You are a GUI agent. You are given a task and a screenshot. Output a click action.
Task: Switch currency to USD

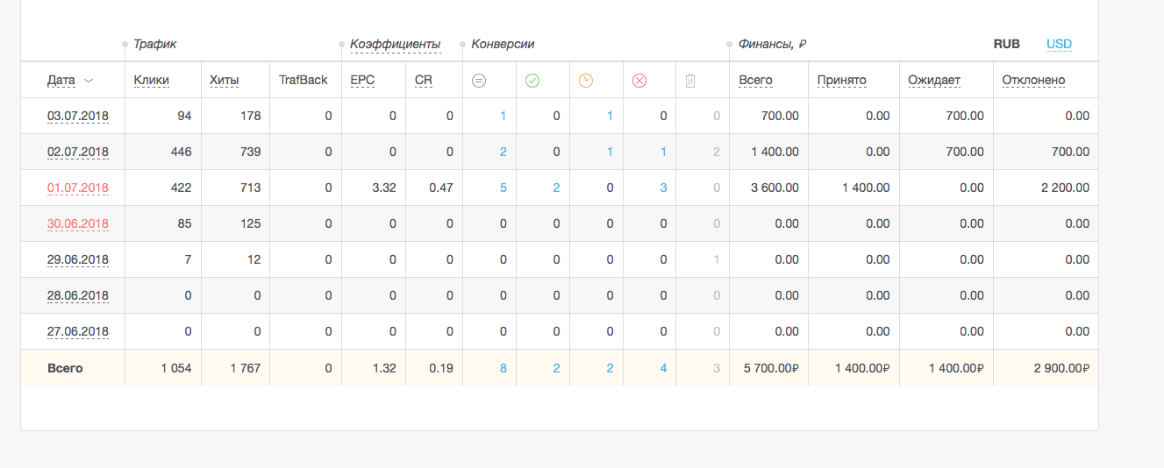(x=1059, y=44)
